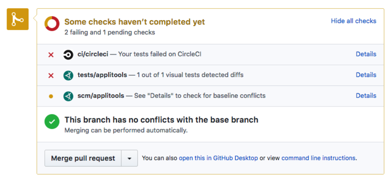Click the red X next to tests/applitools
Screen dimensions: 392x180
pos(50,75)
